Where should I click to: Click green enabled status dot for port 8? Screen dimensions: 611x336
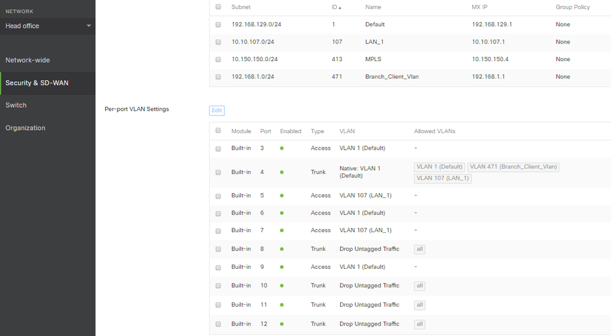point(282,249)
